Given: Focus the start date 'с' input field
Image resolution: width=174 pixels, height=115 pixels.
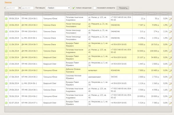Looking at the screenshot, I should [x=12, y=8].
